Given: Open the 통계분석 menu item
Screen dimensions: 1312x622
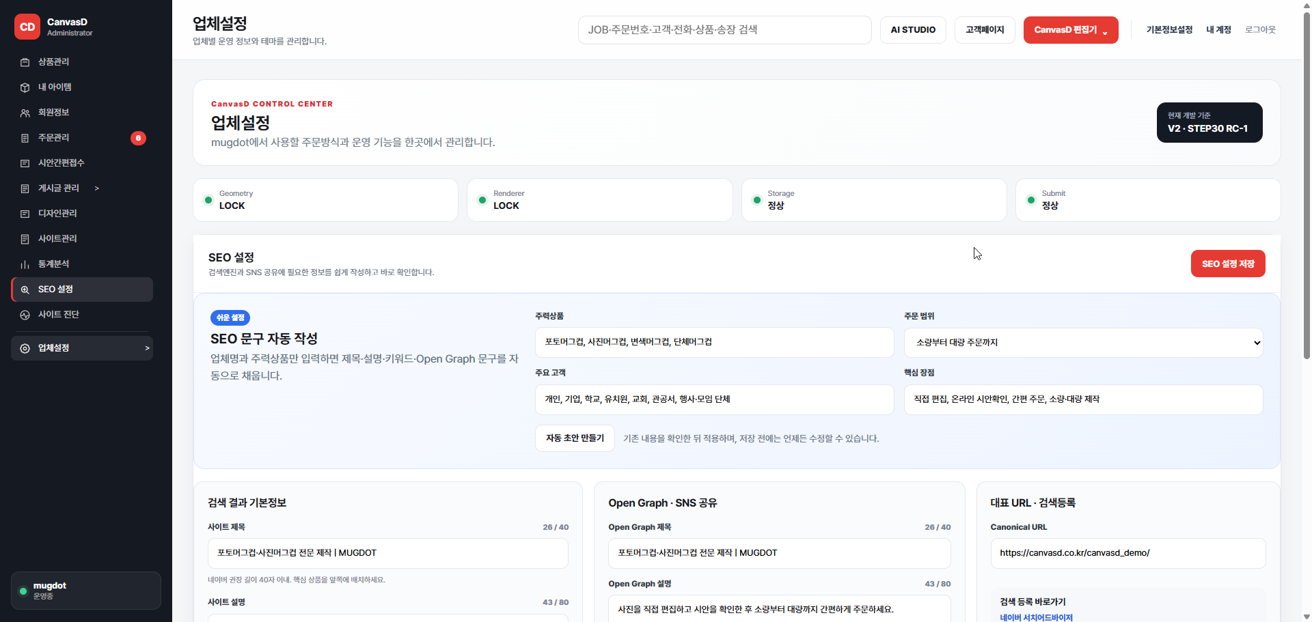Looking at the screenshot, I should [x=82, y=264].
